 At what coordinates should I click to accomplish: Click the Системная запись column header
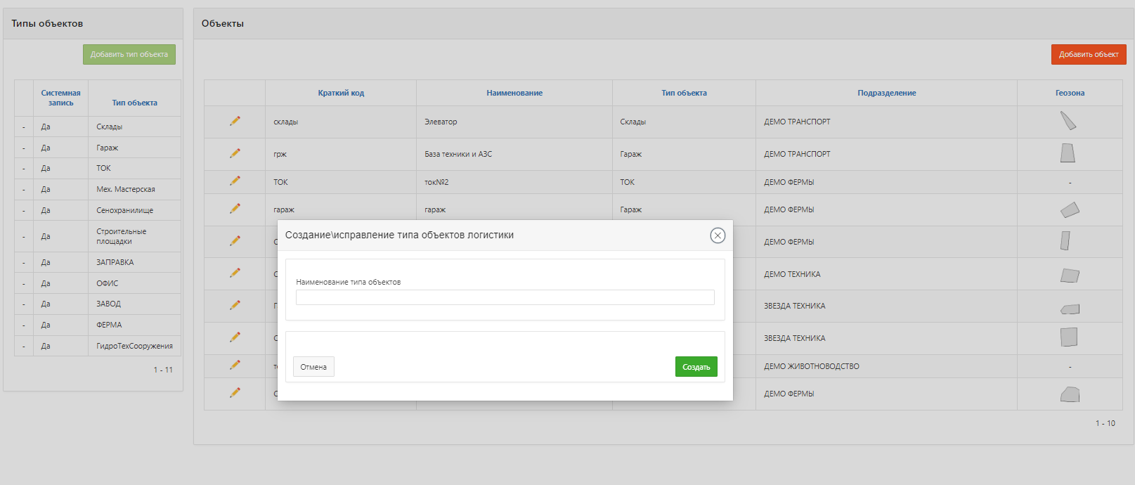tap(60, 98)
